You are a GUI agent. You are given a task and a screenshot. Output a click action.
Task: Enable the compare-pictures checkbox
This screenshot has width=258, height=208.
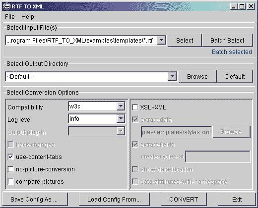[x=11, y=182]
